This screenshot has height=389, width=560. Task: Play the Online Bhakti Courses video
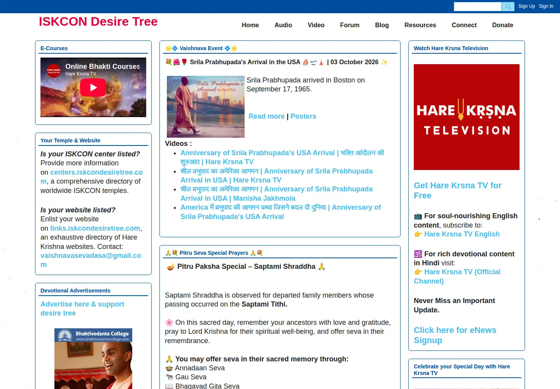(x=93, y=87)
